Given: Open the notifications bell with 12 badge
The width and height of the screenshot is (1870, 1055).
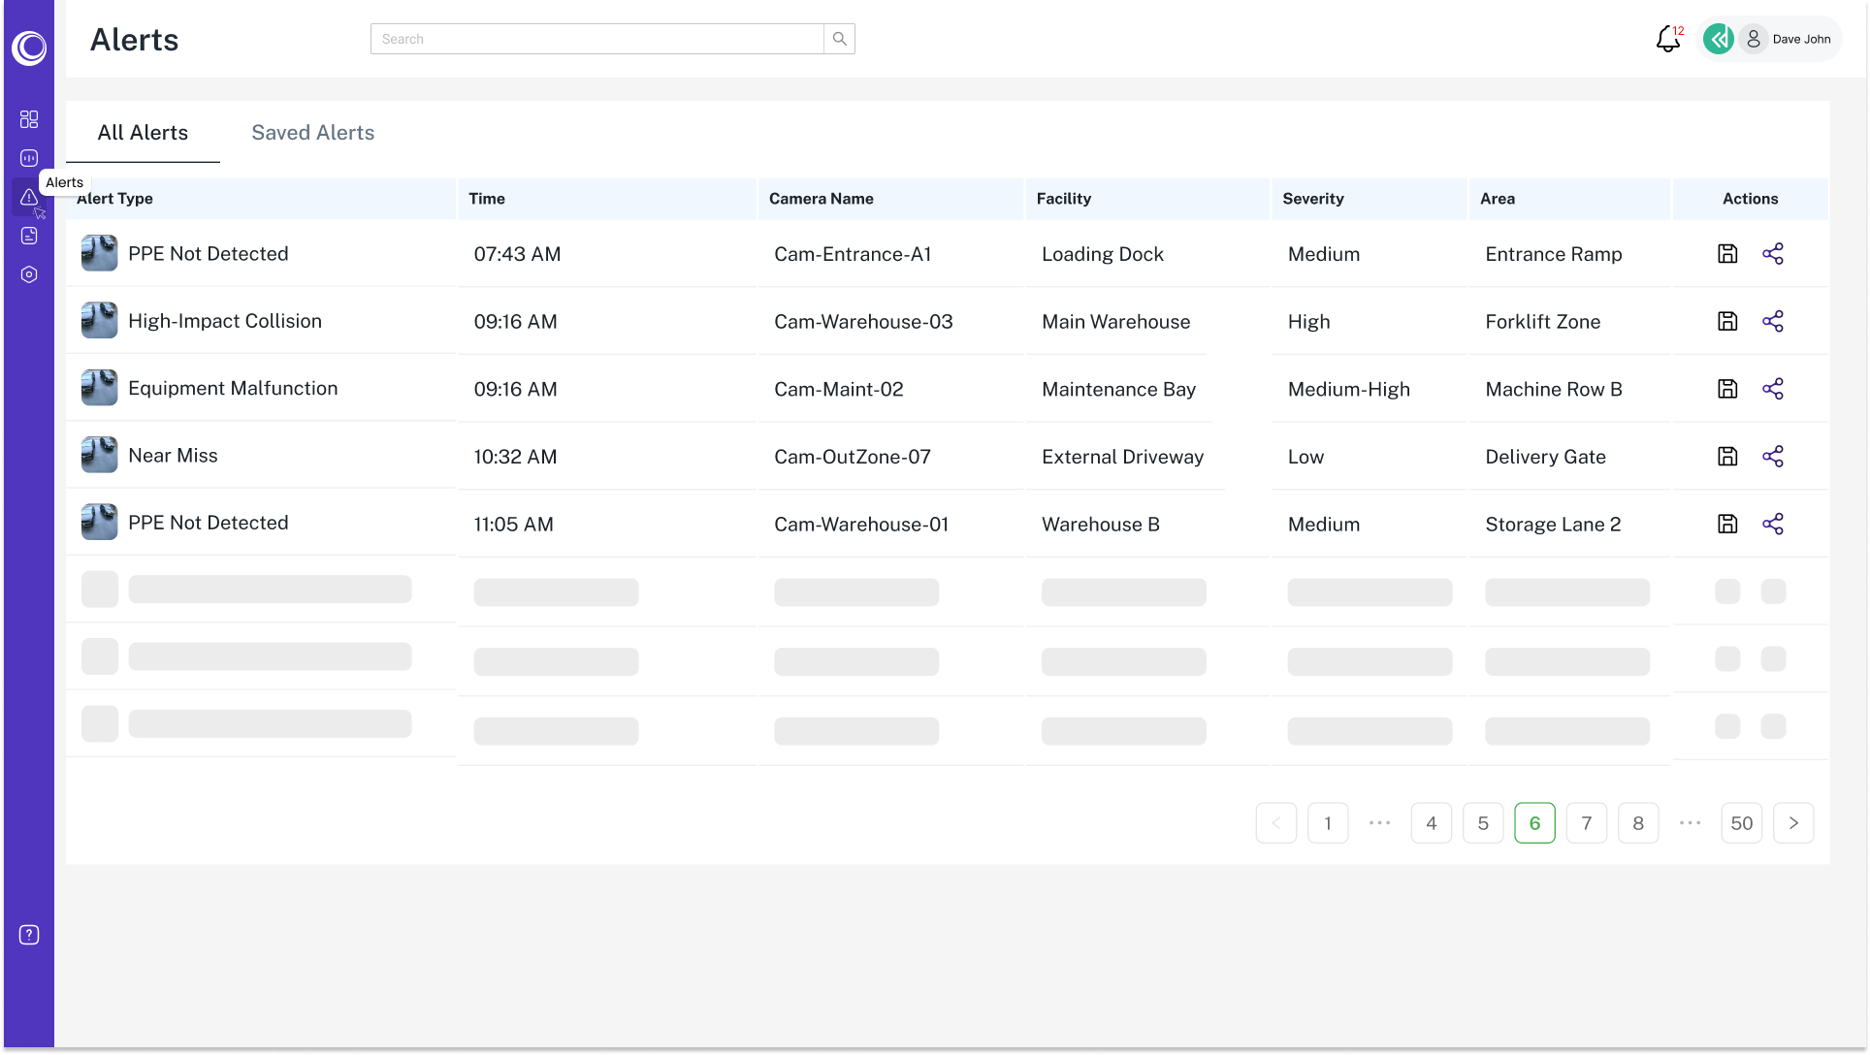Looking at the screenshot, I should 1667,40.
